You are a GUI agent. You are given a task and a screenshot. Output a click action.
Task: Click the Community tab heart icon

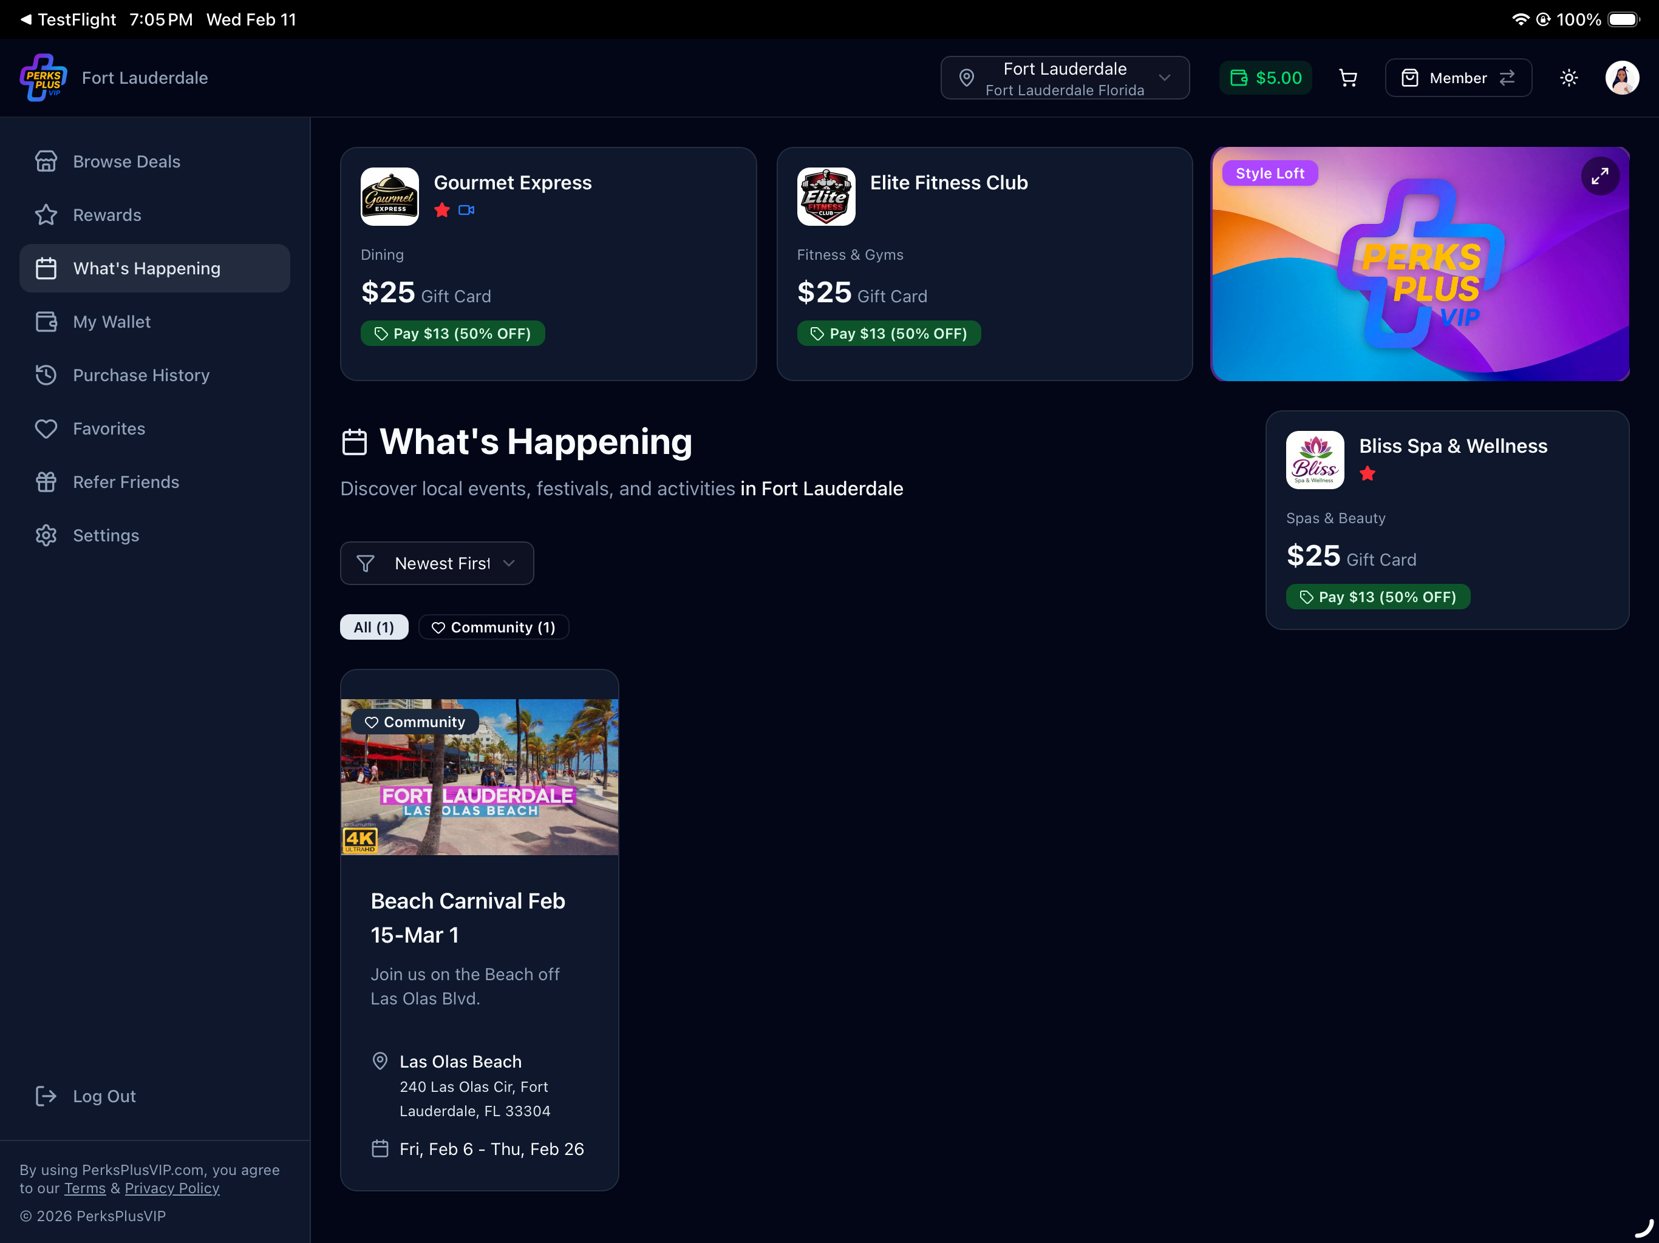[x=438, y=628]
